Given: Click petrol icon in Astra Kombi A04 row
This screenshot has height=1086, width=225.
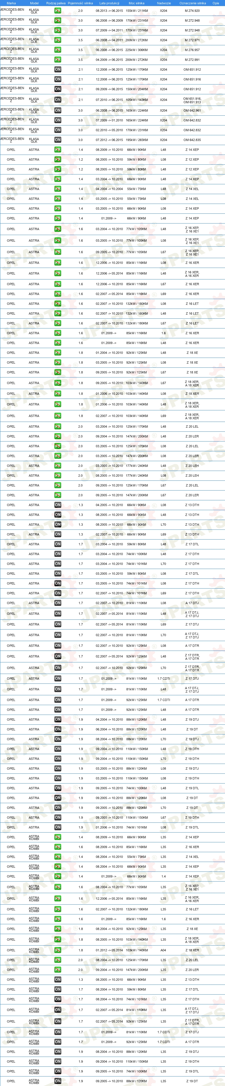Looking at the screenshot, I should (58, 950).
